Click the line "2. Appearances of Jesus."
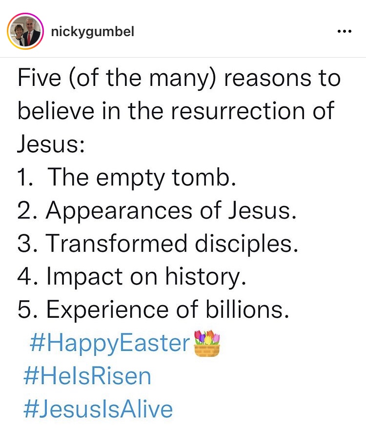This screenshot has height=431, width=366. [157, 211]
